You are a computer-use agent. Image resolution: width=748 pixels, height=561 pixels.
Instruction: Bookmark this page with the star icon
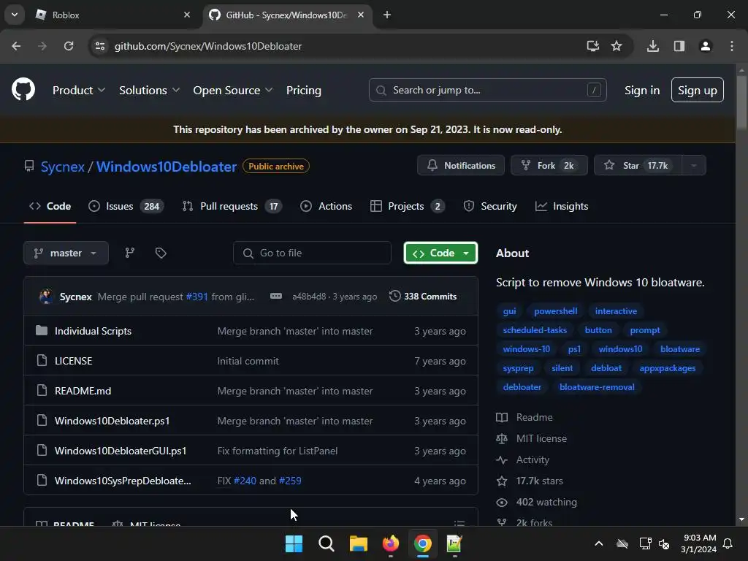tap(617, 46)
